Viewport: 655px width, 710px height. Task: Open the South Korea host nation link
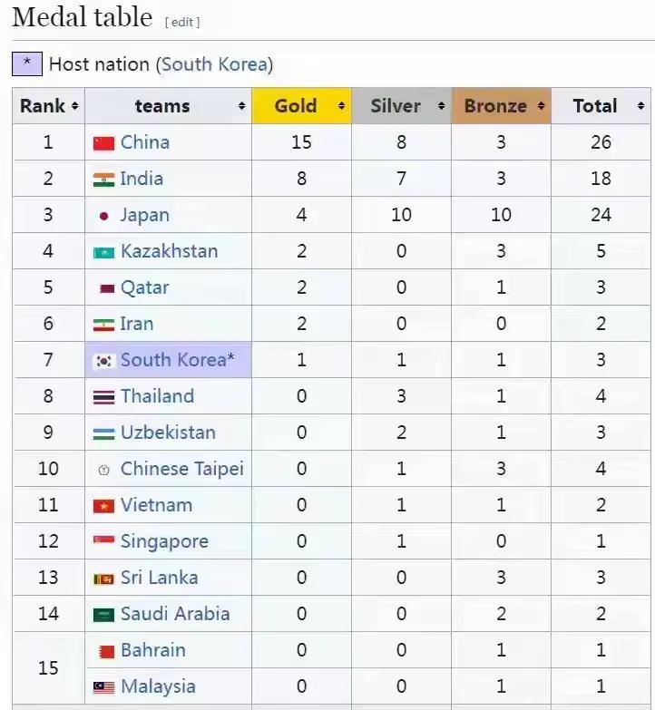click(215, 64)
